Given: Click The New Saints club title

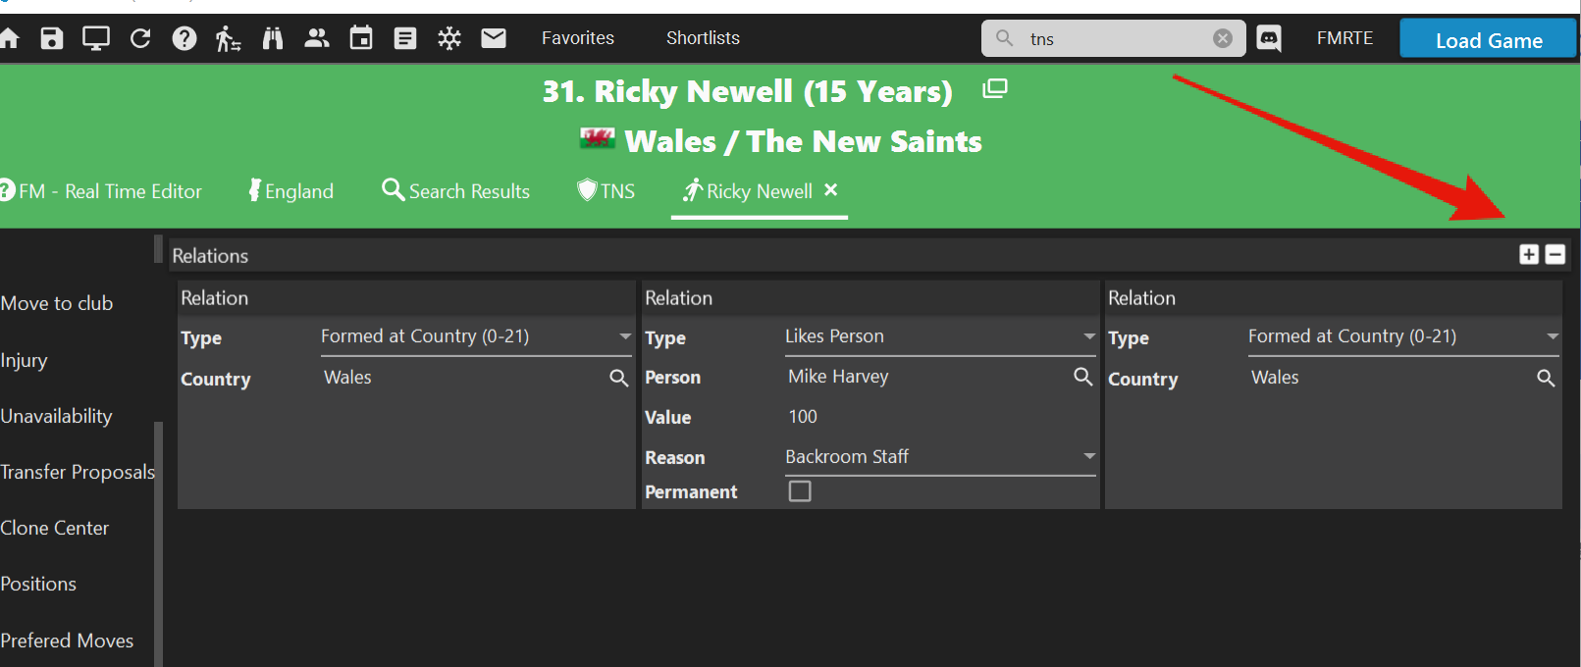Looking at the screenshot, I should tap(864, 141).
